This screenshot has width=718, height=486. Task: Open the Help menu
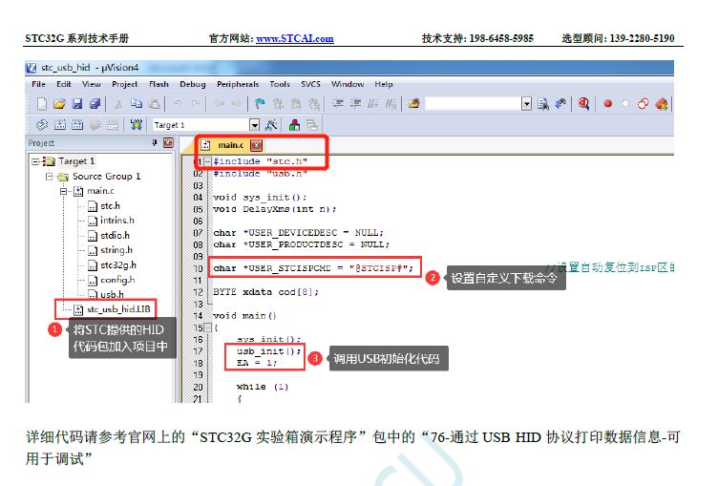(383, 84)
